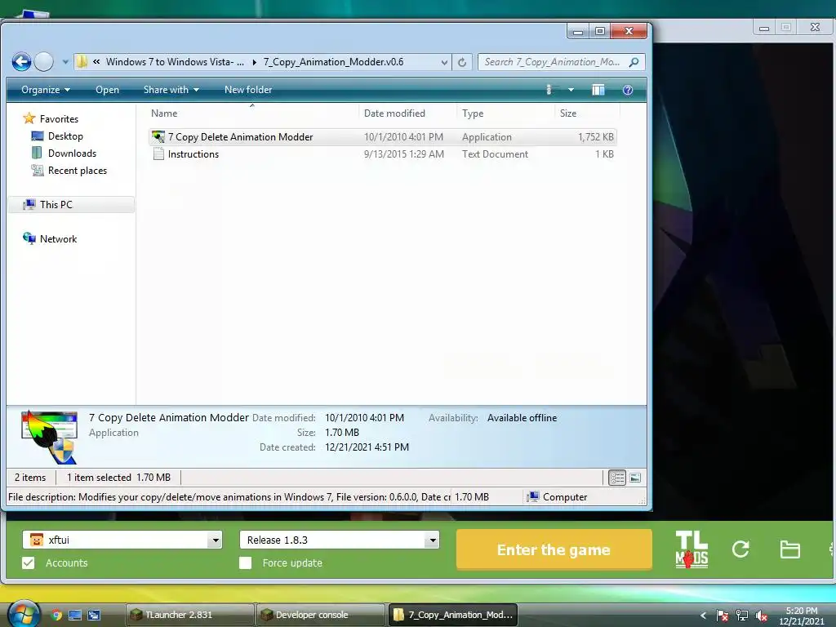Click the switch windows quick launch icon
This screenshot has width=836, height=627.
tap(94, 615)
